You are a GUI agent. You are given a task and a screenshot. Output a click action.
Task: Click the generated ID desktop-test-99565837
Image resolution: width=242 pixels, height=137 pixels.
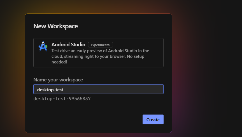[62, 99]
